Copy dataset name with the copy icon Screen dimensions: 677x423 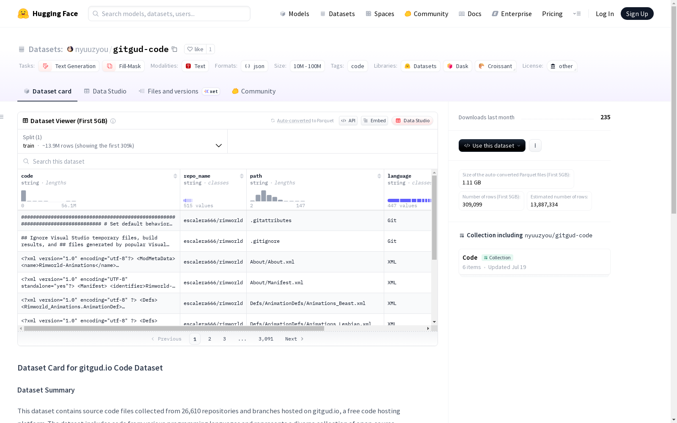174,49
